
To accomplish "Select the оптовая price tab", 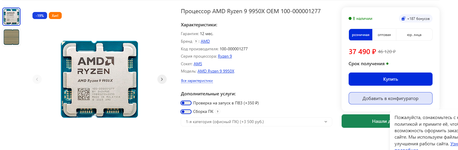I will click(384, 35).
